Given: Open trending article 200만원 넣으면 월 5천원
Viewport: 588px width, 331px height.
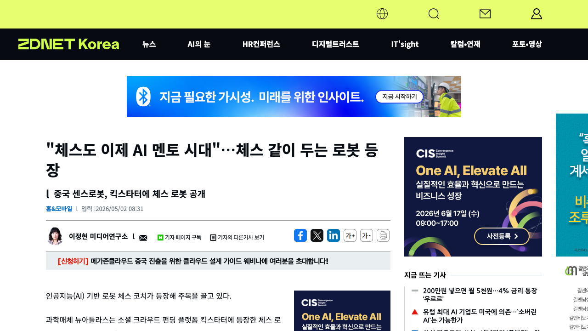Looking at the screenshot, I should [x=480, y=295].
